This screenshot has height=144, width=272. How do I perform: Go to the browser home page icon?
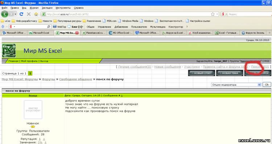[x=36, y=14]
